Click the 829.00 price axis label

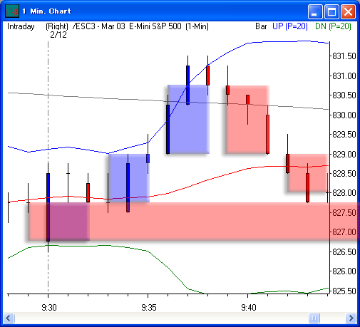coord(344,155)
